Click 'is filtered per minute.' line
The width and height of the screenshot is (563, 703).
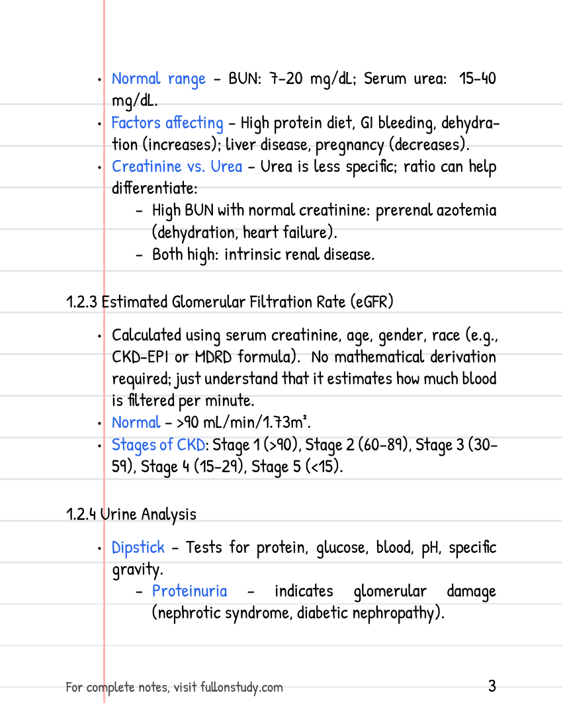click(x=183, y=401)
